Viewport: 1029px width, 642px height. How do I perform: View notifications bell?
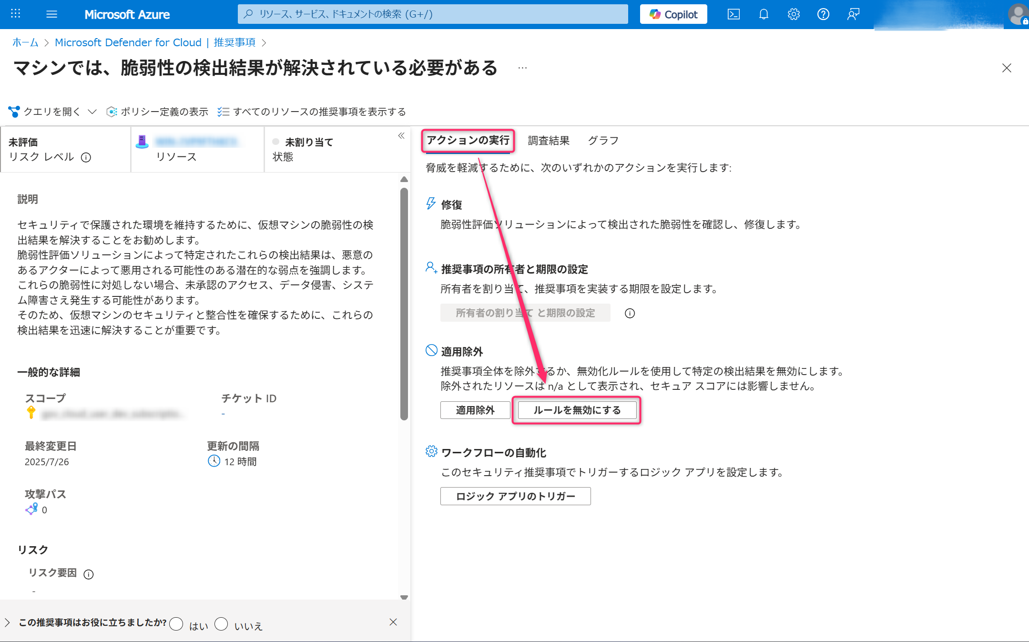[x=763, y=14]
